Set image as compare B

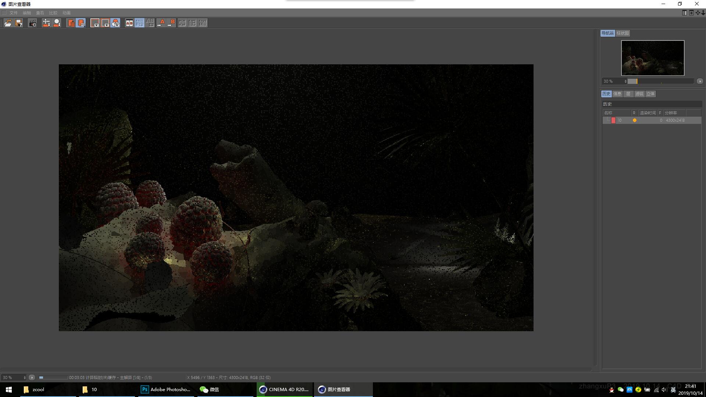pos(171,23)
